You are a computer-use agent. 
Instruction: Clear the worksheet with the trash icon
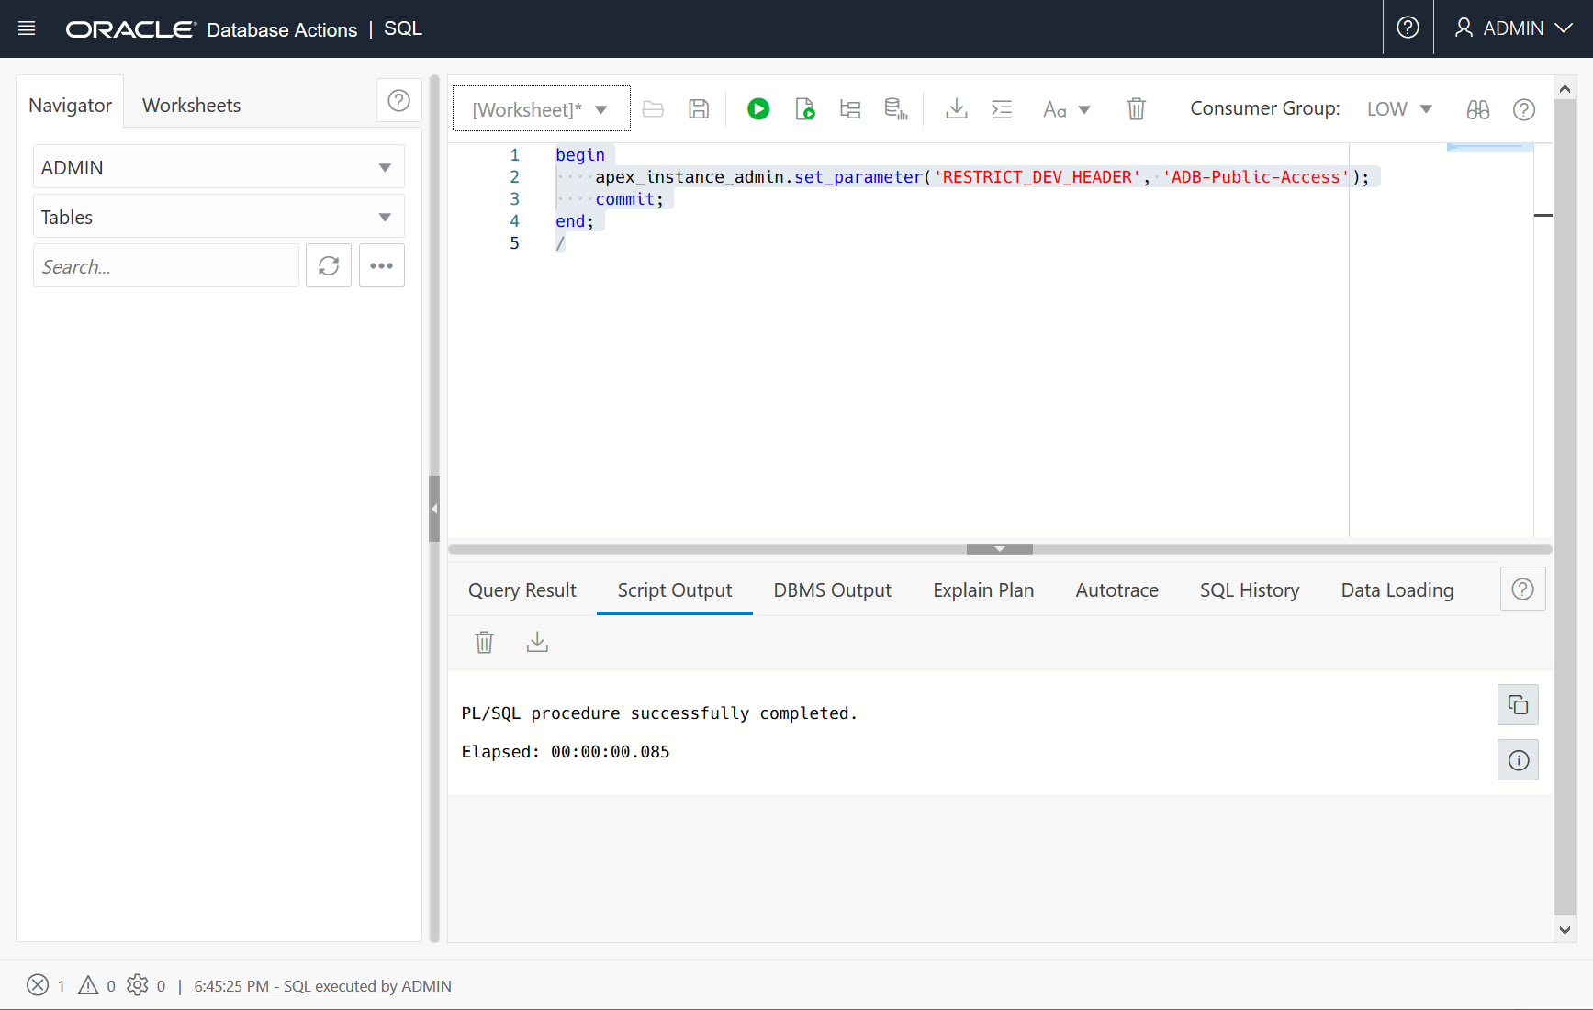click(1136, 108)
